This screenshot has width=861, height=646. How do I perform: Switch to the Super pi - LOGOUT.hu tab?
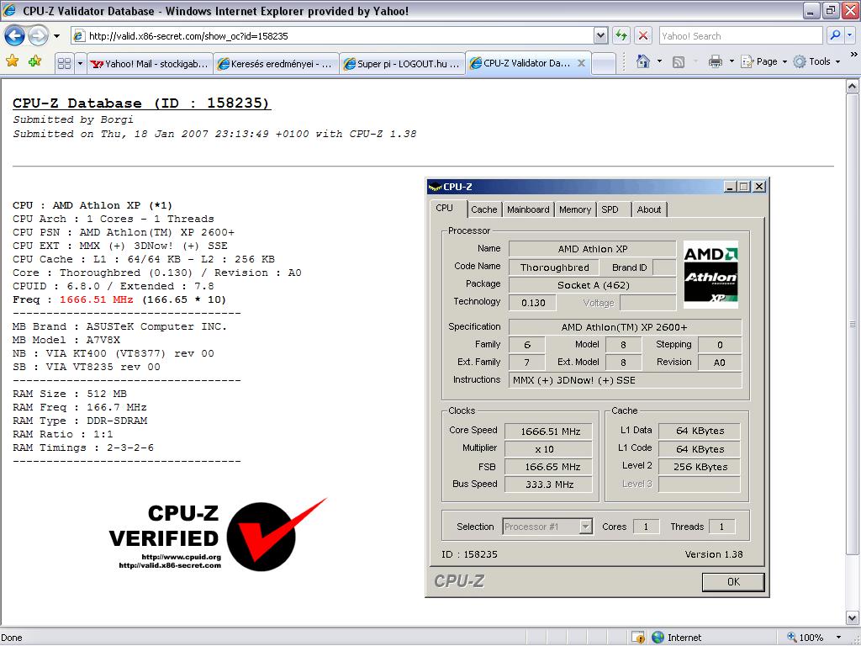pos(403,64)
